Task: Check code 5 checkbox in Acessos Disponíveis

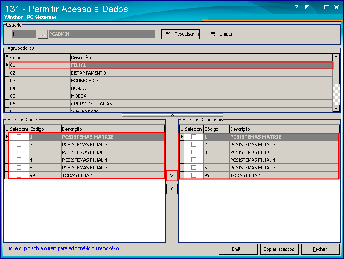Action: click(x=193, y=167)
